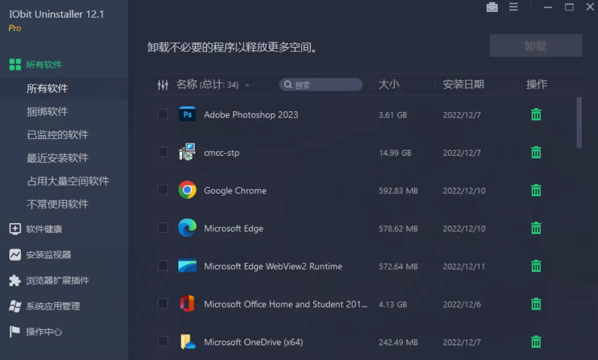598x360 pixels.
Task: Check the cmcc-stp checkbox
Action: click(x=163, y=152)
